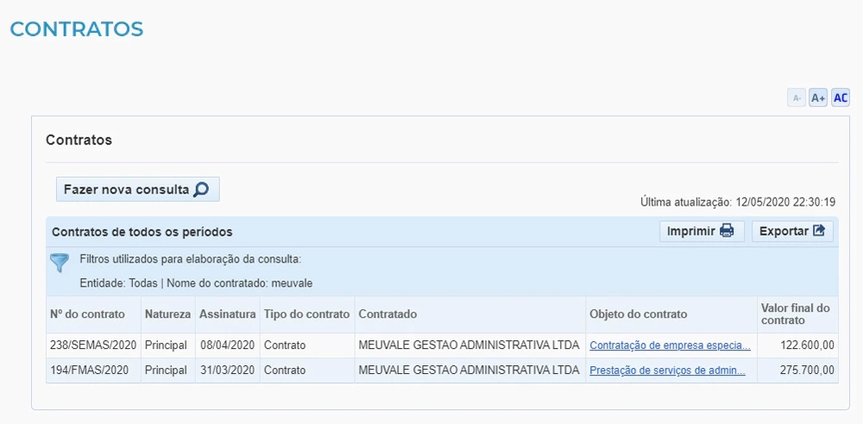This screenshot has height=424, width=863.
Task: Click the Contratos panel heading
Action: 79,140
